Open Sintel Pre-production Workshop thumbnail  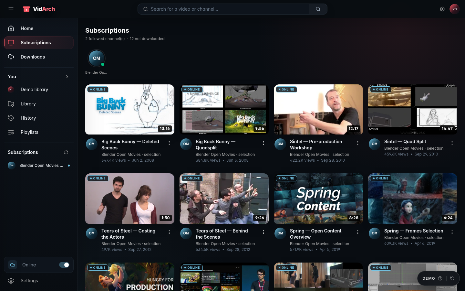click(x=318, y=110)
